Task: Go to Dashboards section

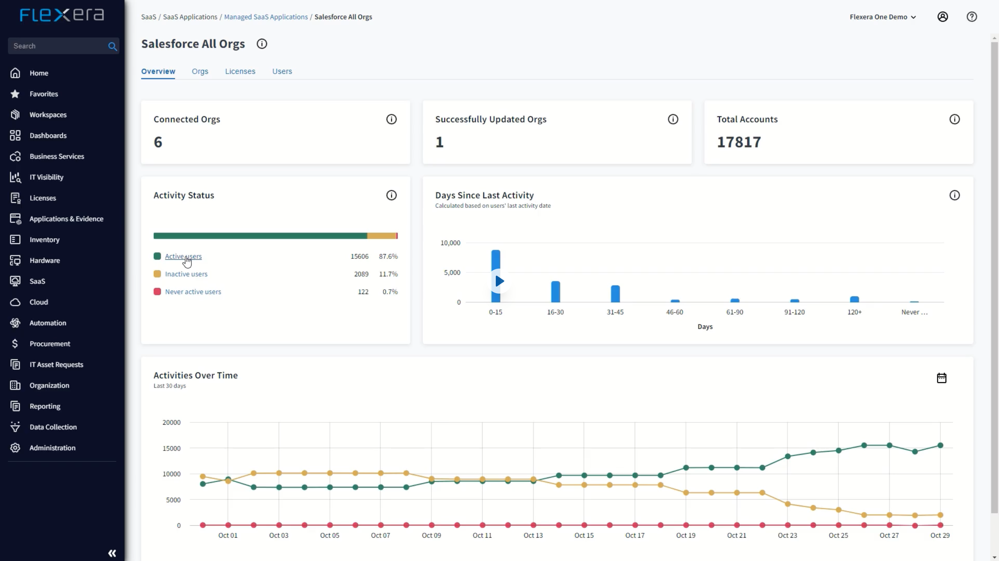Action: (x=48, y=135)
